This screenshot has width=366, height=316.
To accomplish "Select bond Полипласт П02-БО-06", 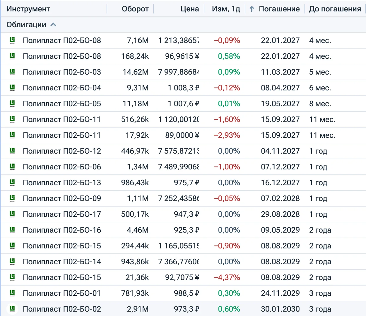I will (62, 167).
